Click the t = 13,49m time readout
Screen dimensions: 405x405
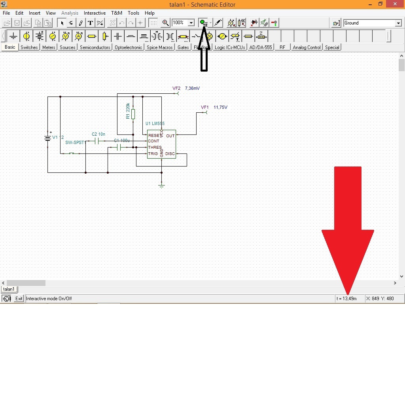[346, 298]
